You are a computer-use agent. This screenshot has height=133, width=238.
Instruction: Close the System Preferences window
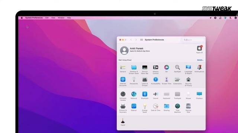pos(120,40)
